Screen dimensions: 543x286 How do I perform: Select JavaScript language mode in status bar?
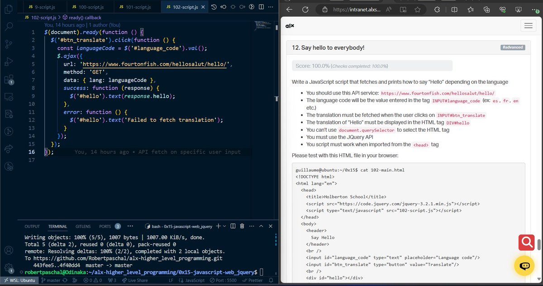click(x=191, y=281)
